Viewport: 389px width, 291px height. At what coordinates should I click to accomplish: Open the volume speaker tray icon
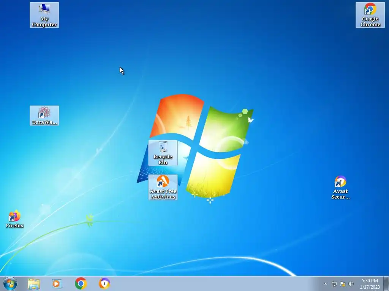click(x=351, y=284)
